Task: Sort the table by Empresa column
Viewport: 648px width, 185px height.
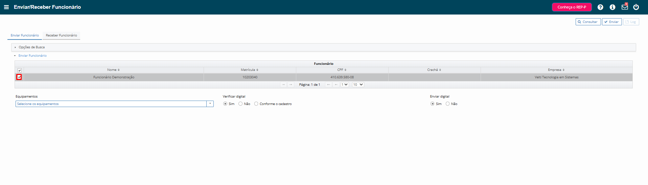Action: (x=557, y=70)
